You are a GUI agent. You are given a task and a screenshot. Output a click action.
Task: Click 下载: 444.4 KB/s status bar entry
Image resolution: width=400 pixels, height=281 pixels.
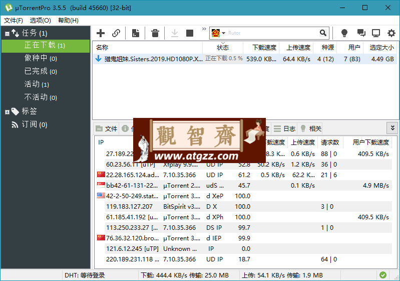185,275
